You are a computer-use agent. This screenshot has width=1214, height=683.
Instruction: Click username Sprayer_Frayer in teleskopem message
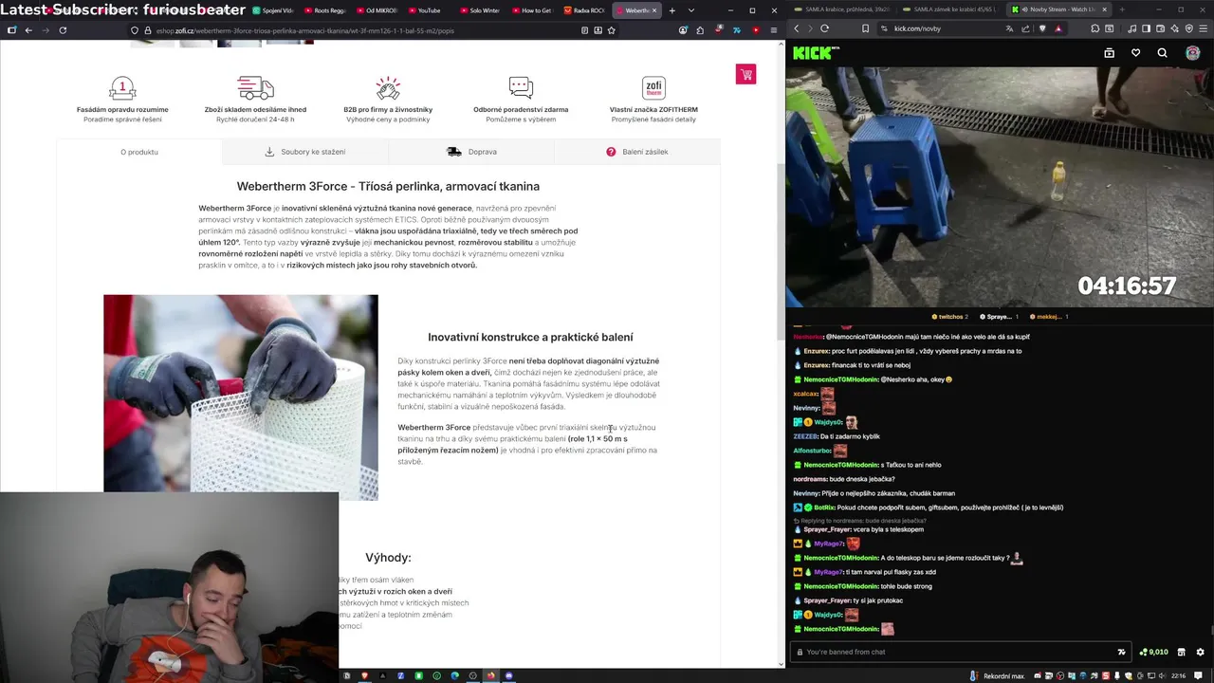[x=827, y=529]
